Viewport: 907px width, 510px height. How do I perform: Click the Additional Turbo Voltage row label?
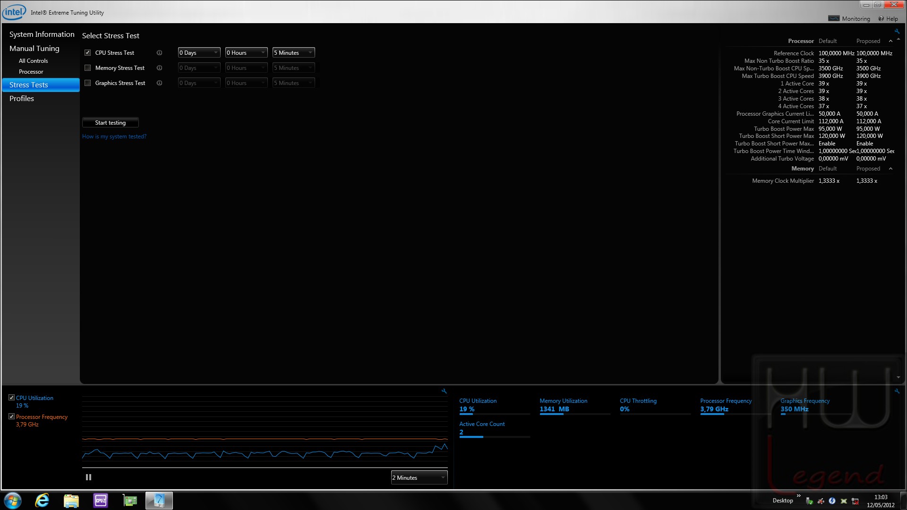click(782, 159)
